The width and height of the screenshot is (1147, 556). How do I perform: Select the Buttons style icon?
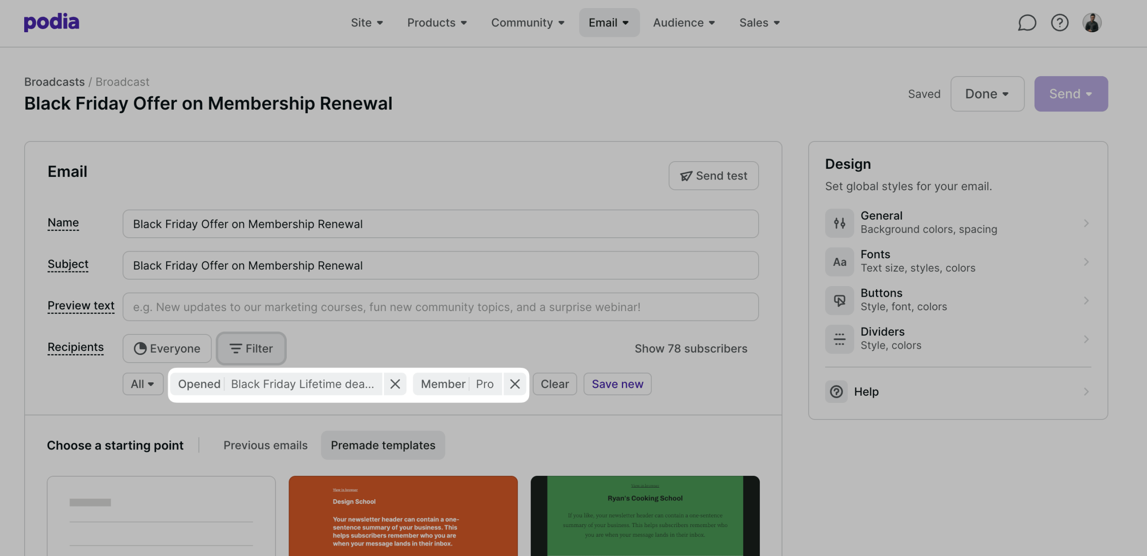(839, 300)
